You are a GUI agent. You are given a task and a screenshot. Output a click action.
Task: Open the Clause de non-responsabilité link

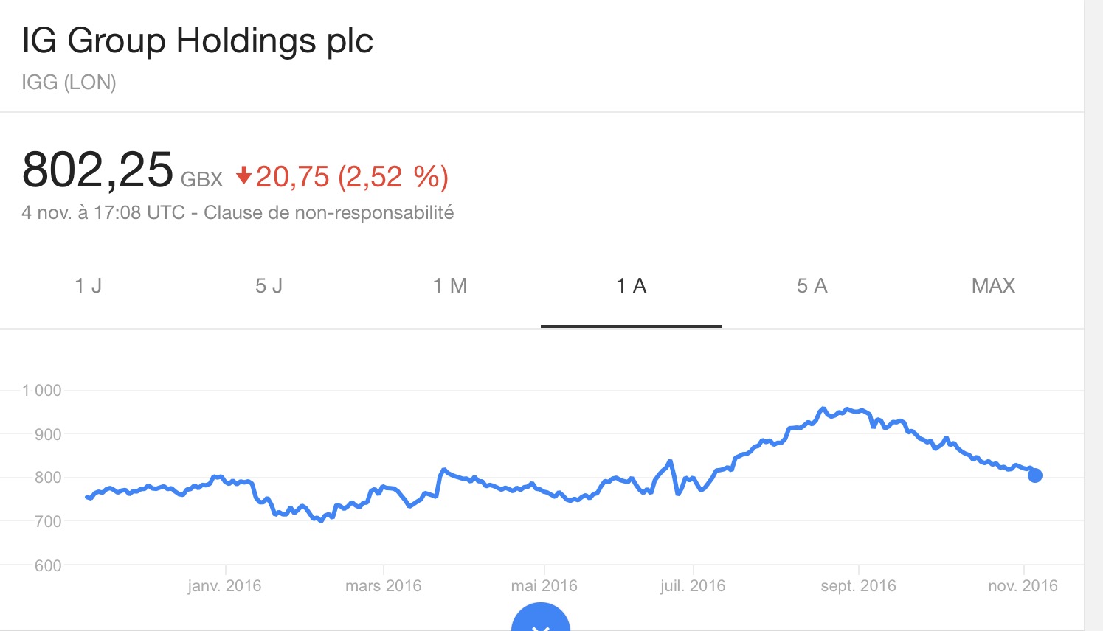click(328, 213)
